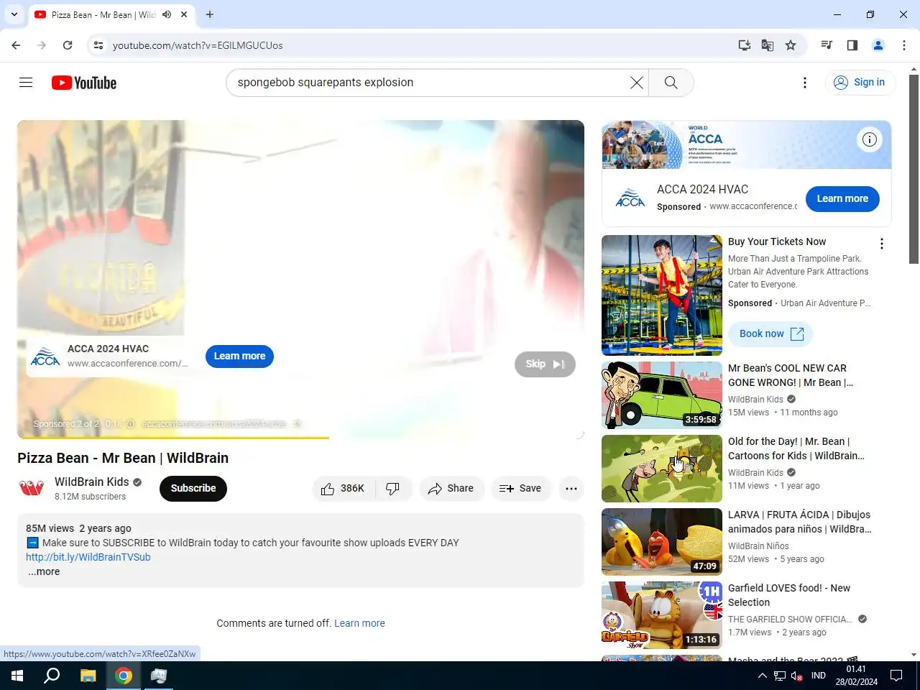Like the video with thumbs up

pyautogui.click(x=342, y=489)
